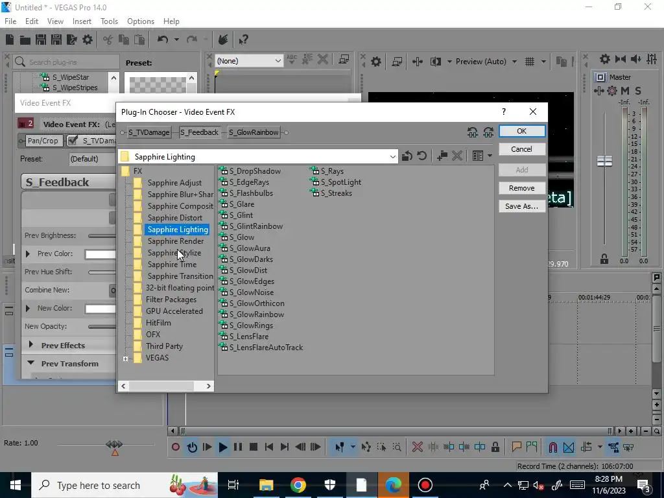This screenshot has height=498, width=664.
Task: Toggle the preview Split Screen View icon
Action: [x=435, y=62]
